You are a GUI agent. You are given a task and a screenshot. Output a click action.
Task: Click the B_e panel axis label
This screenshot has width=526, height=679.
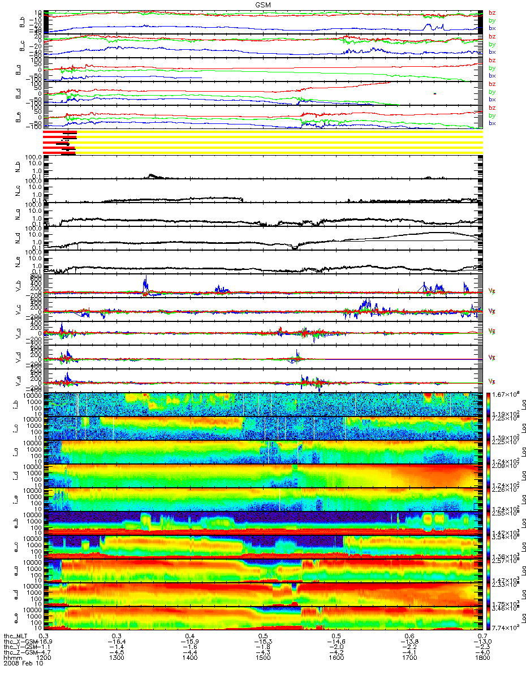pyautogui.click(x=19, y=117)
